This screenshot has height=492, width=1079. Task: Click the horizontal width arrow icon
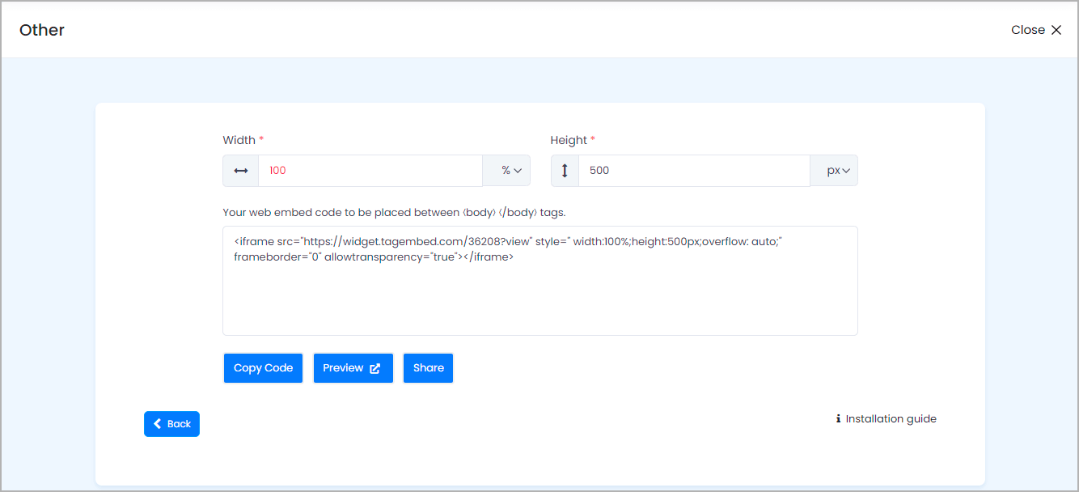241,171
